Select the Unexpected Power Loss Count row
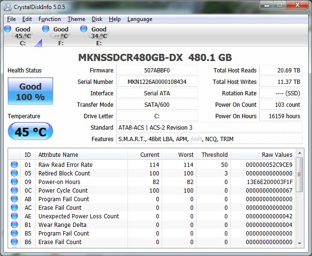Screen dimensions: 312x256 pyautogui.click(x=152, y=216)
